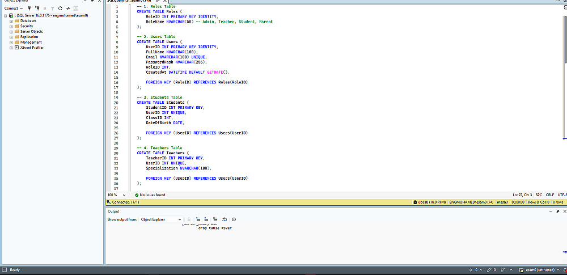The width and height of the screenshot is (567, 275).
Task: Pin the SQLQuery document tab
Action: [x=157, y=2]
